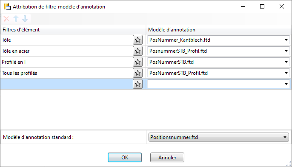The height and width of the screenshot is (167, 292).
Task: Confirm with the OK button
Action: coord(125,158)
